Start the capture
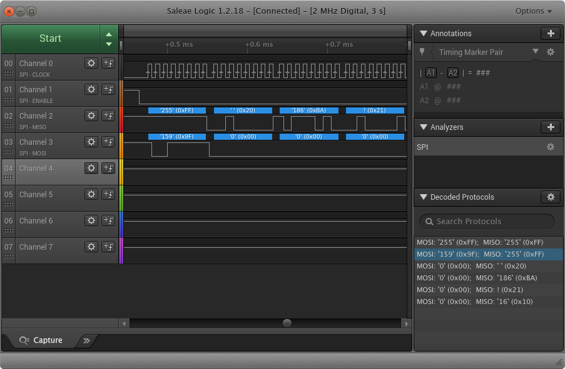565x369 pixels. (x=51, y=39)
